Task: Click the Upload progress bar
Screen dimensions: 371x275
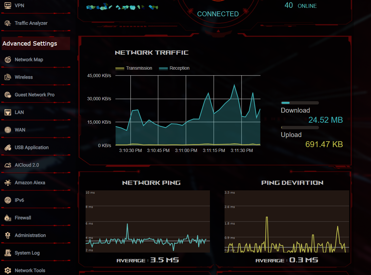Action: click(300, 128)
